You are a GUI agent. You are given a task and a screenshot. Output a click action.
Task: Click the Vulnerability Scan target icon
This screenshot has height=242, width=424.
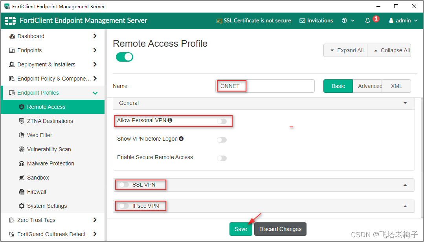[22, 149]
